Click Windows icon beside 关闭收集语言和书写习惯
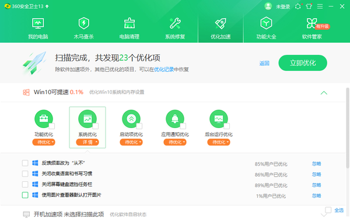Viewport: 350px width, 221px height. point(35,174)
